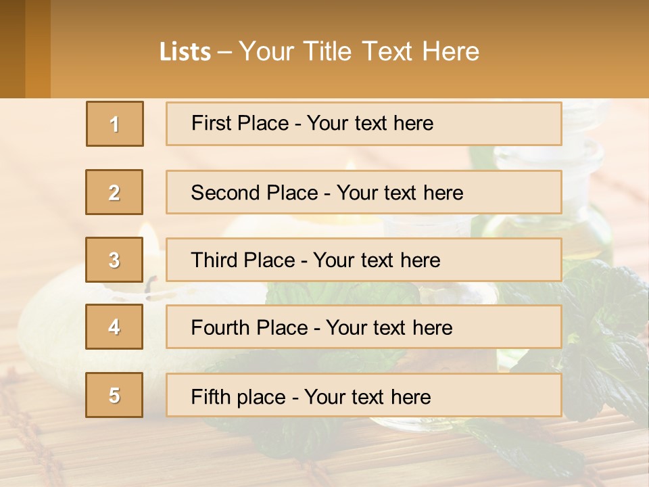Click the dark brown vertical stripe
649x487 pixels.
[x=12, y=49]
